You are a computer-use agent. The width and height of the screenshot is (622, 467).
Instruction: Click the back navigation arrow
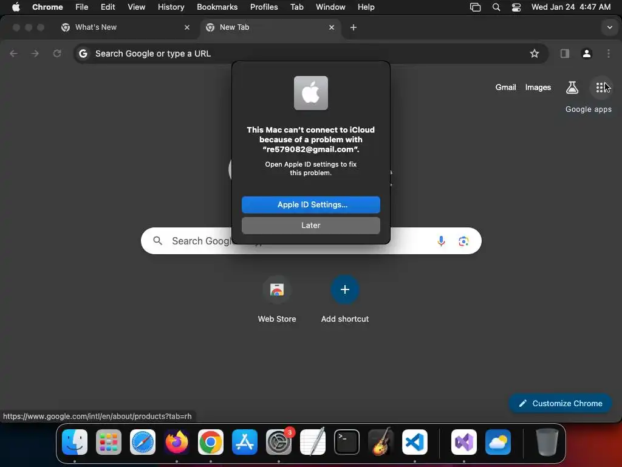[13, 54]
